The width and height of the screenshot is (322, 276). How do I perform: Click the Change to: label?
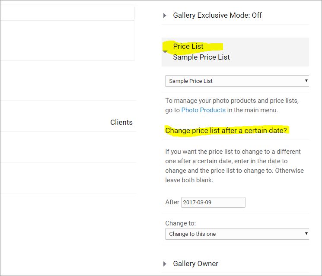pos(181,223)
